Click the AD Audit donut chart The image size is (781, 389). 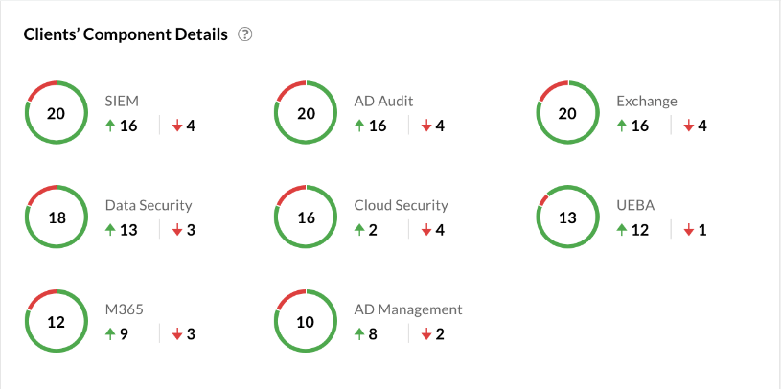pos(306,113)
